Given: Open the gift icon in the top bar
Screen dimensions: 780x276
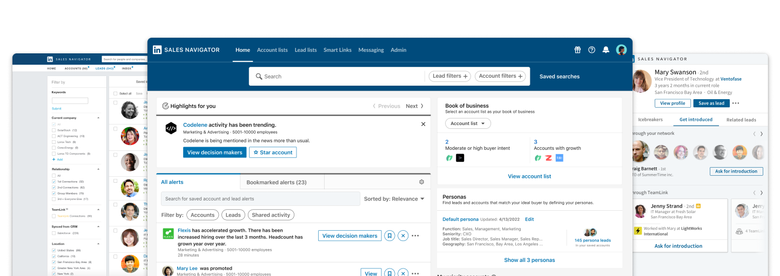Looking at the screenshot, I should 577,50.
